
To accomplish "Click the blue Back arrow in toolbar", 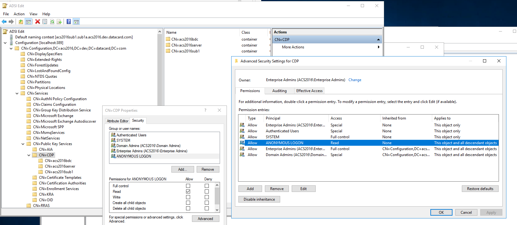I will [4, 22].
